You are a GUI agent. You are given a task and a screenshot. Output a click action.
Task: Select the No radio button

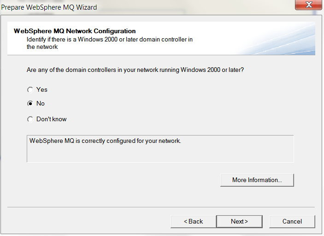point(30,103)
